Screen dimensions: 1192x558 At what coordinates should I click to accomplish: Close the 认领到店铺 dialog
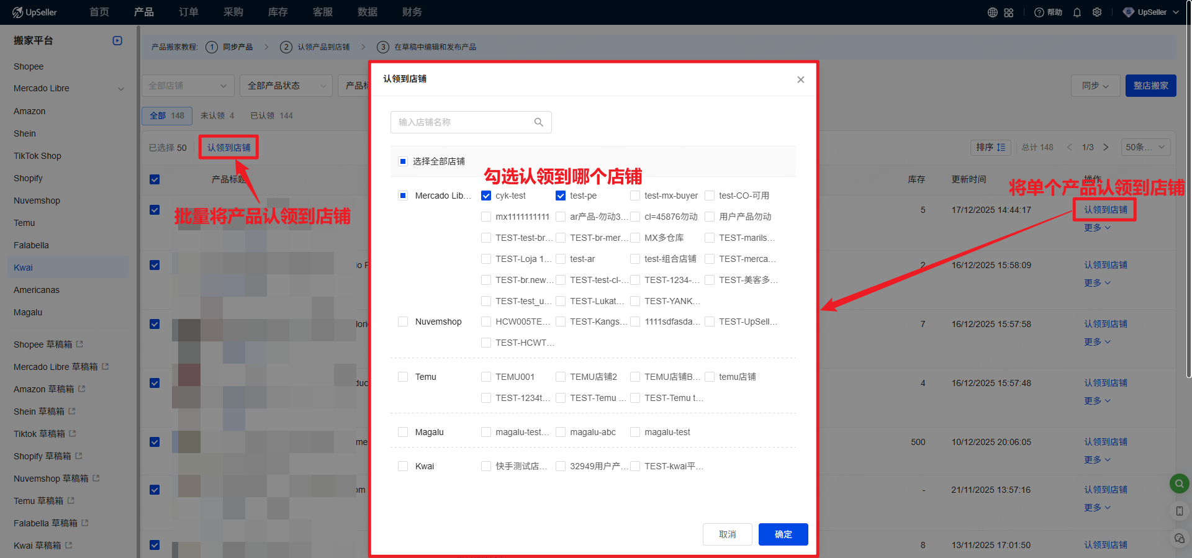pos(800,79)
